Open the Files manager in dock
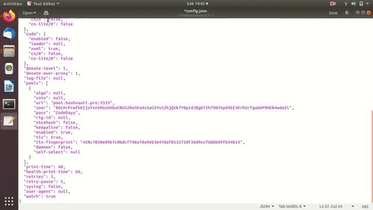Viewport: 373px width, 210px height. 9,51
